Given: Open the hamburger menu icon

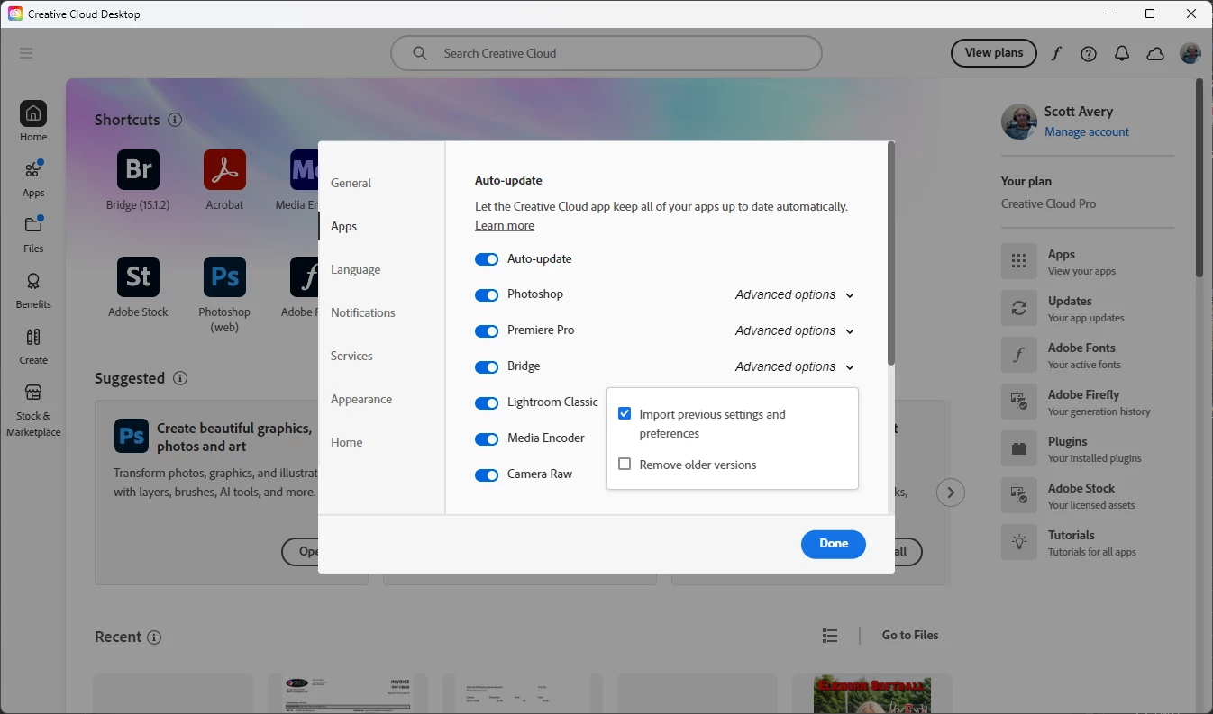Looking at the screenshot, I should [x=26, y=53].
